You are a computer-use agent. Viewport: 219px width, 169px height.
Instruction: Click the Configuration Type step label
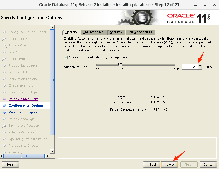23,92
